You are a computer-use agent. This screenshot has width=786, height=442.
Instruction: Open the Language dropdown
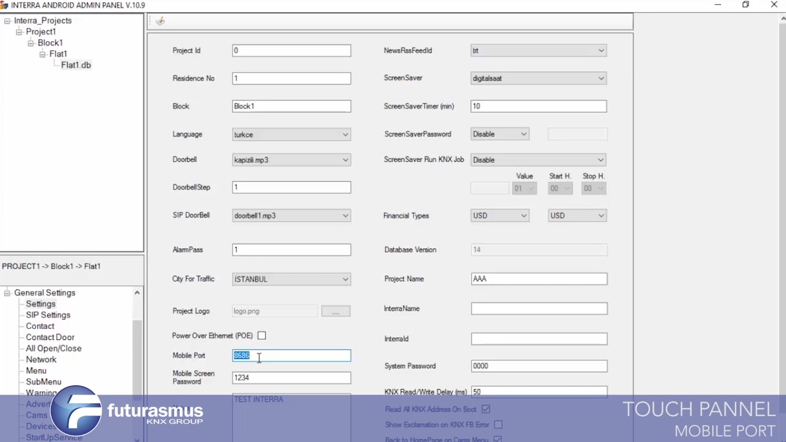pos(345,135)
